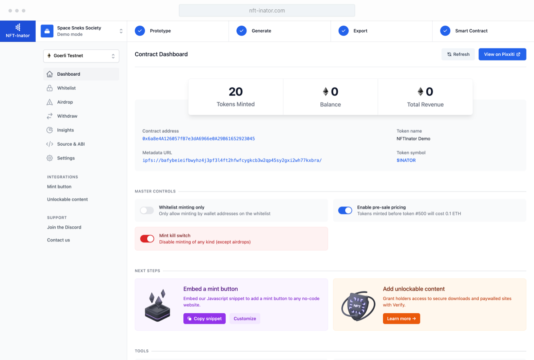Open the contract address link
The image size is (534, 360).
click(x=198, y=139)
